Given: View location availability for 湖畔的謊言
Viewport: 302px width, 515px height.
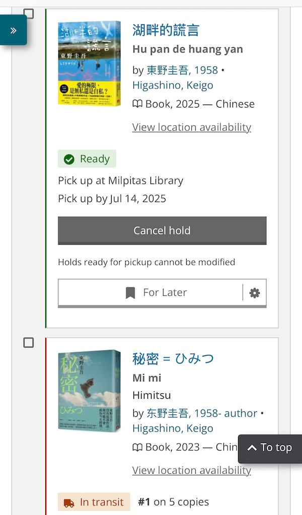Looking at the screenshot, I should point(191,127).
